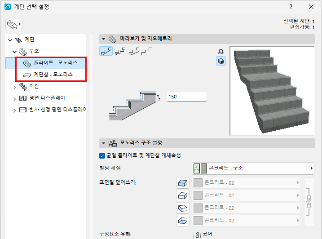Open the second 콘크리트 - 02 surface dropdown
This screenshot has width=322, height=239.
[247, 195]
